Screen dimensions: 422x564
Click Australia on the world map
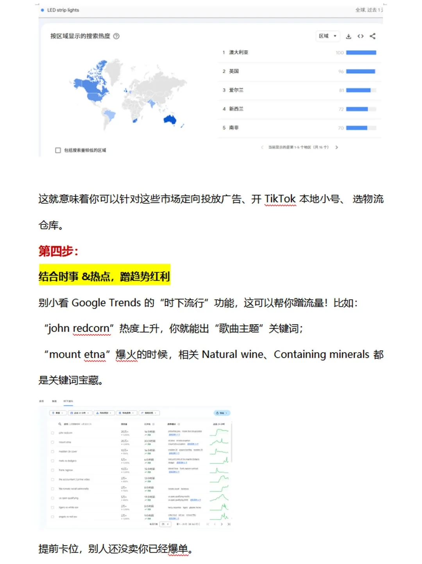pyautogui.click(x=170, y=120)
